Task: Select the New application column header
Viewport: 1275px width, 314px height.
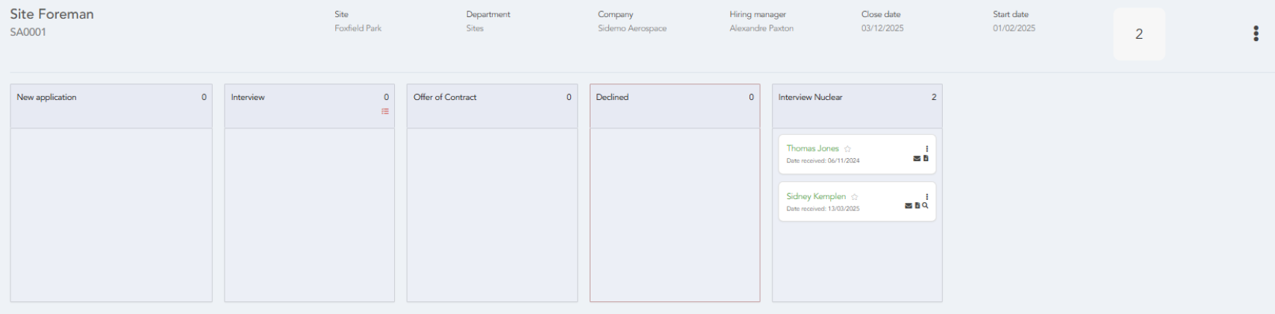Action: (x=46, y=97)
